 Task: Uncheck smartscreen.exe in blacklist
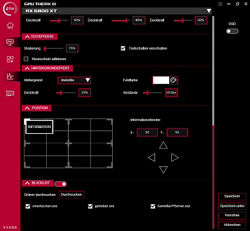pyautogui.click(x=28, y=206)
